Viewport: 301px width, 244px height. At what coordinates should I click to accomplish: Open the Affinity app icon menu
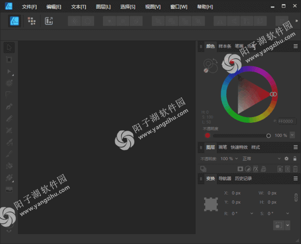click(x=8, y=6)
